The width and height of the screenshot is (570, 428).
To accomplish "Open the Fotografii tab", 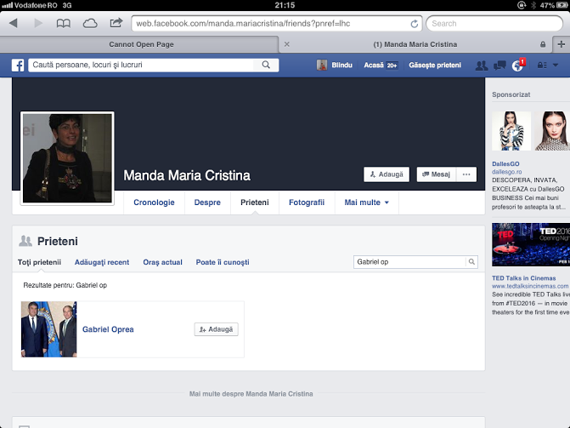I will point(307,203).
